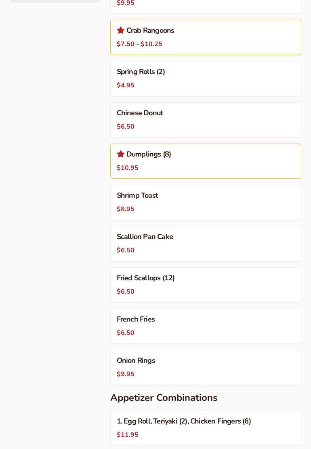The image size is (311, 449).
Task: Click the Fried Scallops $6.50 price
Action: tap(126, 292)
